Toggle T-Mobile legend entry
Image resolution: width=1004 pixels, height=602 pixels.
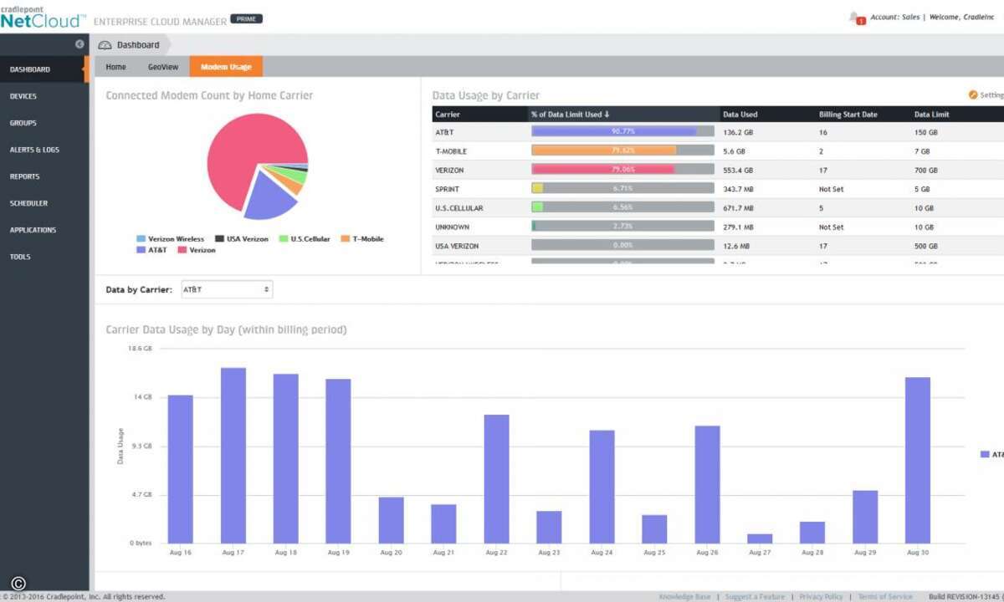tap(362, 239)
